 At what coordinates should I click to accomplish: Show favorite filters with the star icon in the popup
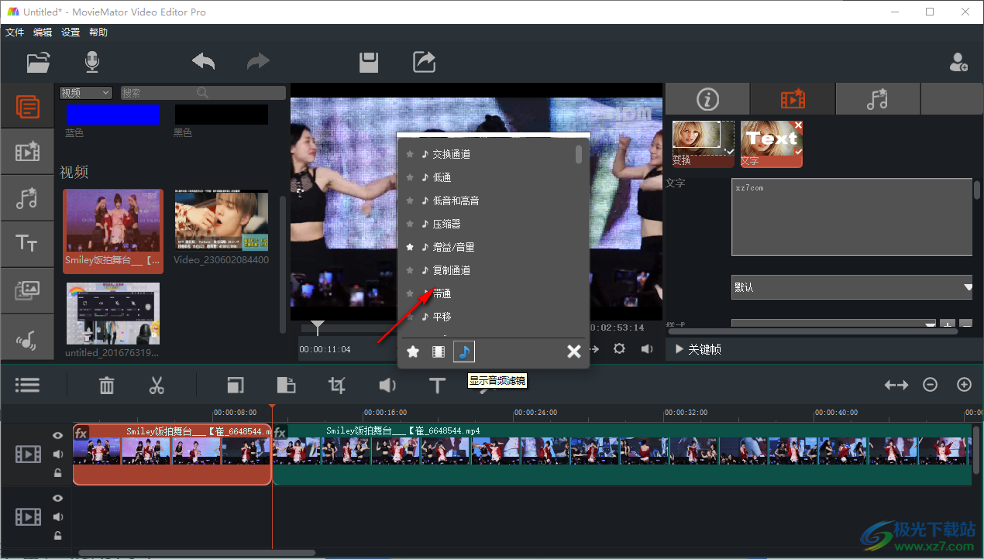413,352
